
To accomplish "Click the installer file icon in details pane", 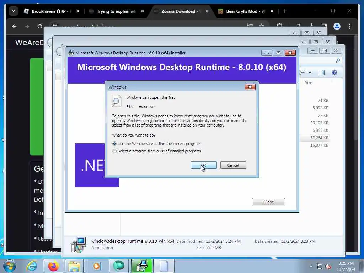I will [79, 245].
